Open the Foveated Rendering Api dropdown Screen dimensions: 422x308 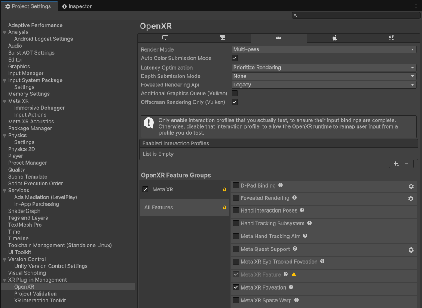point(324,85)
